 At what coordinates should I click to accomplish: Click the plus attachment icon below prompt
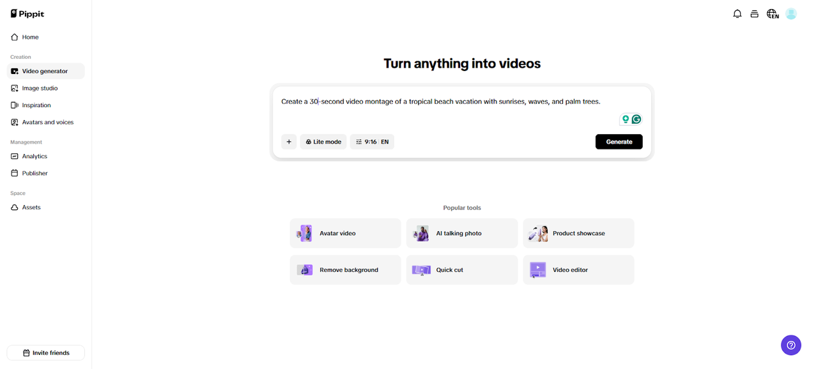(x=289, y=141)
